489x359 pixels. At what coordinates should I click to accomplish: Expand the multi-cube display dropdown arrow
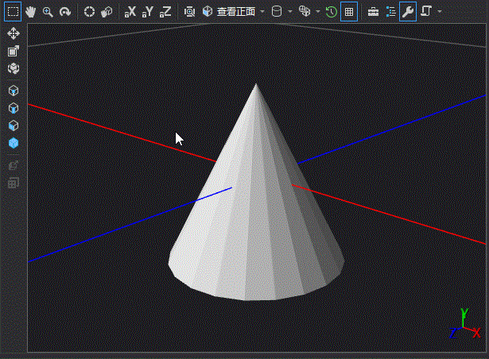(318, 12)
